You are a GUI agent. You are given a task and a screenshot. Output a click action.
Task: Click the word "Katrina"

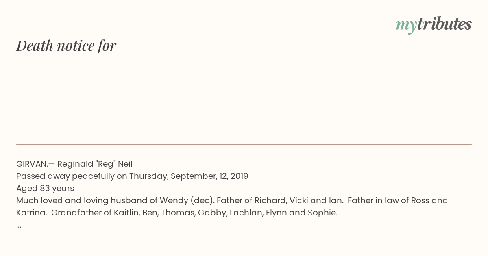coord(31,213)
